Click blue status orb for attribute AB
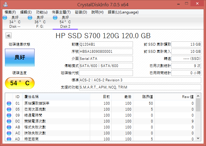This screenshot has height=146, width=206. (9, 127)
